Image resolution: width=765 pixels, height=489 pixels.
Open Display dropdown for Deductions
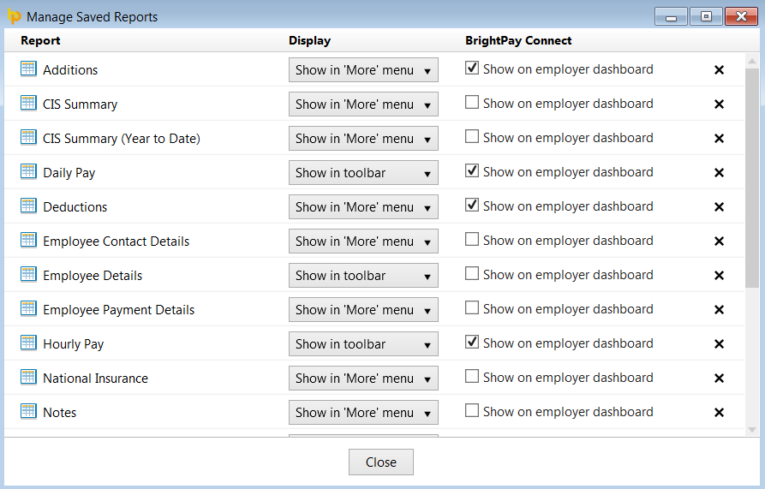[363, 206]
